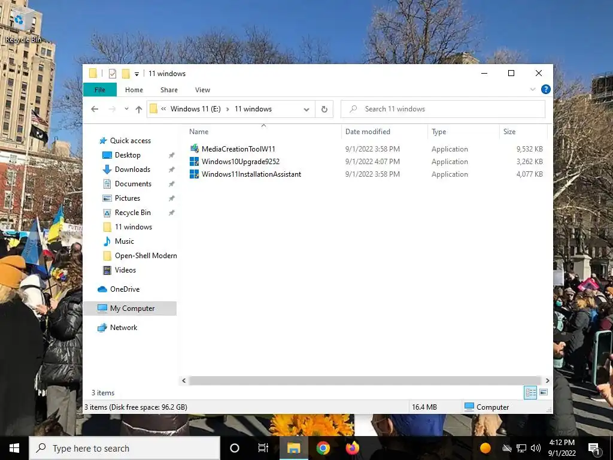The width and height of the screenshot is (613, 460).
Task: Open the Share ribbon tab
Action: [169, 90]
